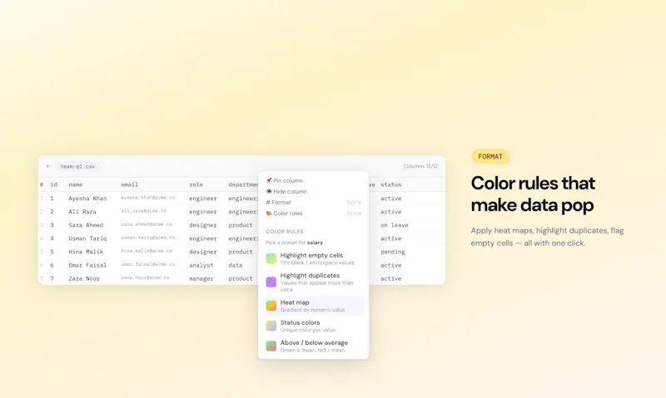Open the Color rules option showing None

(x=314, y=214)
